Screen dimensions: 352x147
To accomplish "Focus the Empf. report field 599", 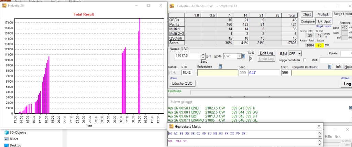I will click(286, 73).
